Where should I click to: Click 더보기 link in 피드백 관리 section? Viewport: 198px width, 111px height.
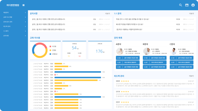[x=191, y=76]
